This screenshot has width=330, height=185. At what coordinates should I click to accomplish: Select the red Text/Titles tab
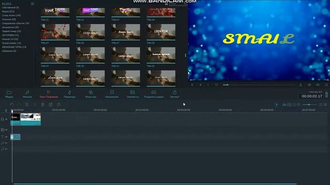coord(48,94)
